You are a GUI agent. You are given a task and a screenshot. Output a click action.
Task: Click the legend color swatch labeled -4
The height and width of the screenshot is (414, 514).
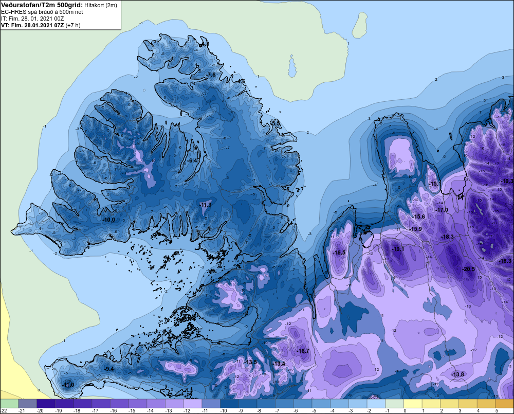[x=340, y=403]
